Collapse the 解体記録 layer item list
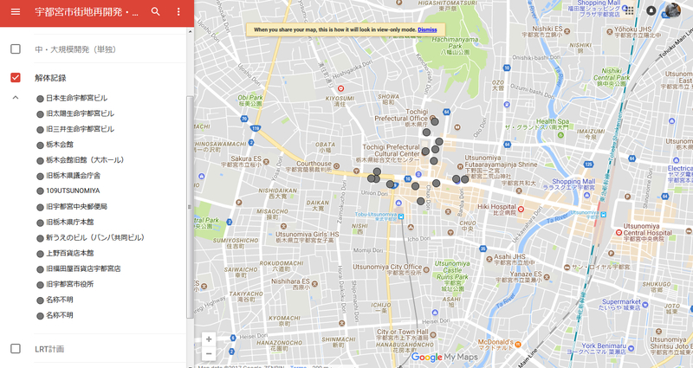 pos(16,98)
